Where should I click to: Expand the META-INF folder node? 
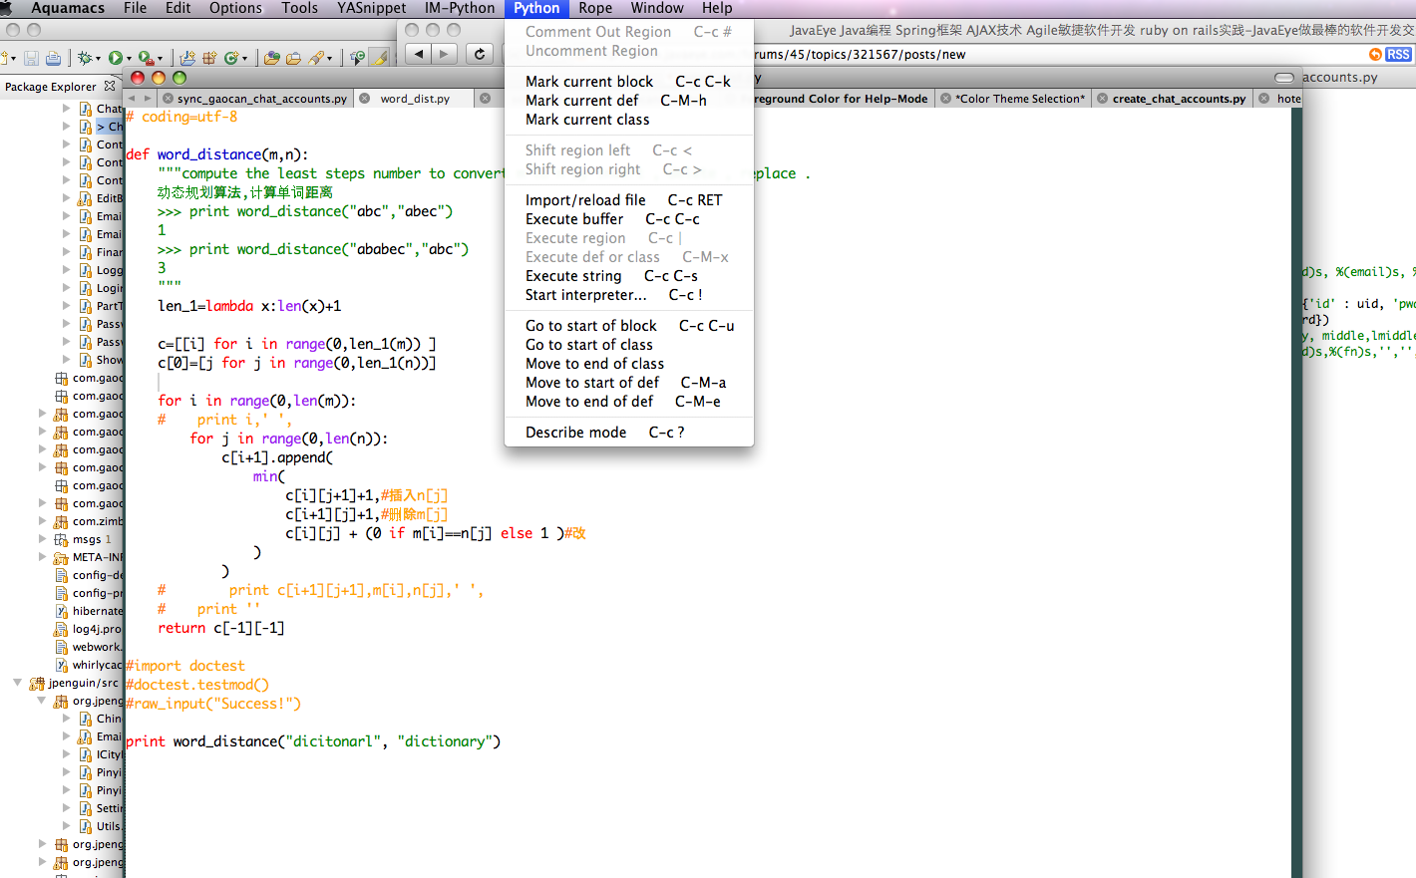coord(43,557)
